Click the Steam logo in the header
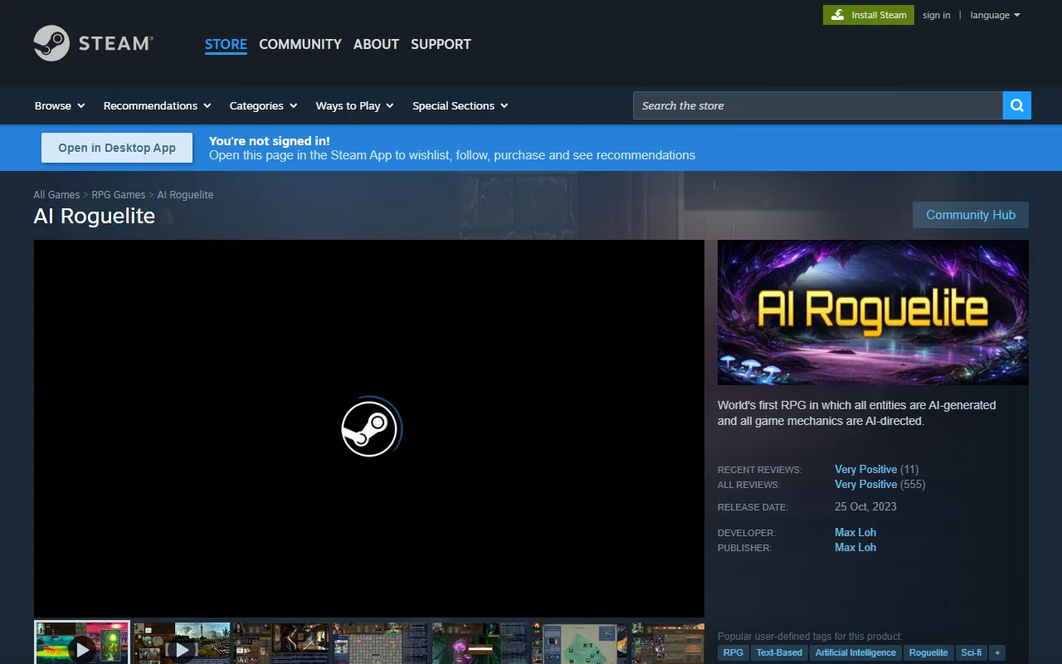 pyautogui.click(x=93, y=43)
